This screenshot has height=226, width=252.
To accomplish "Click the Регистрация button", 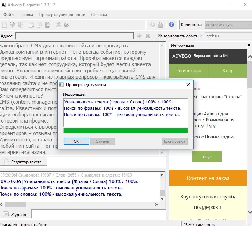I will [189, 71].
